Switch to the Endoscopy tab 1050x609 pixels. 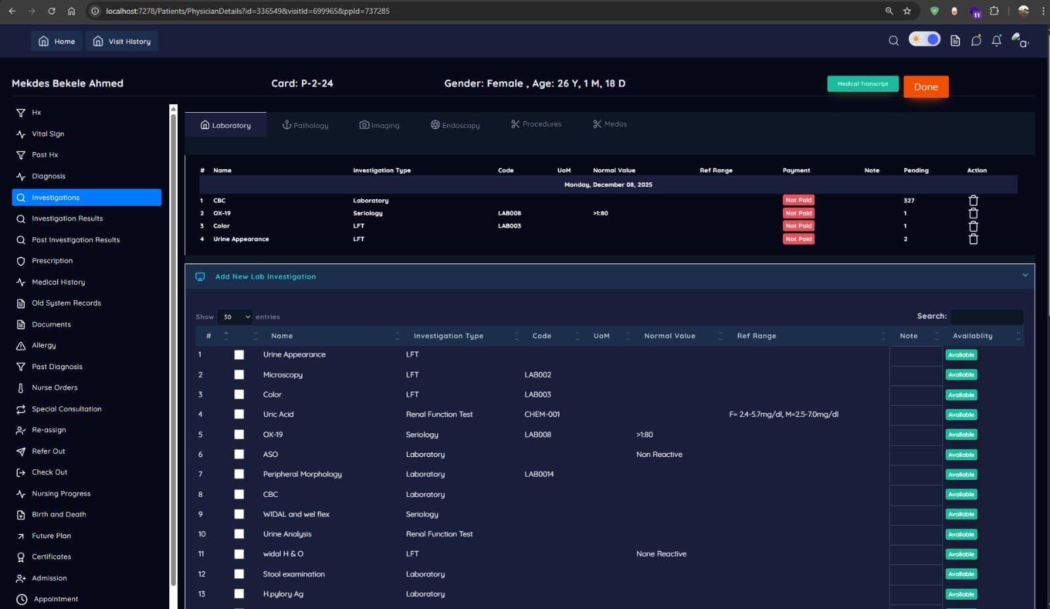point(455,125)
